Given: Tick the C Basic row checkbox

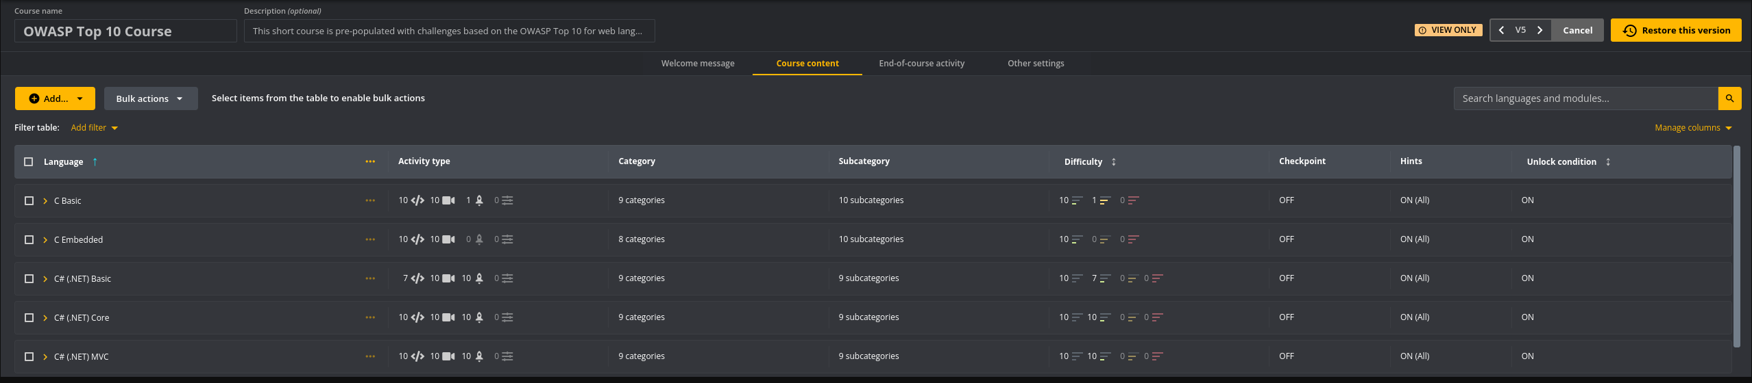Looking at the screenshot, I should pos(29,201).
